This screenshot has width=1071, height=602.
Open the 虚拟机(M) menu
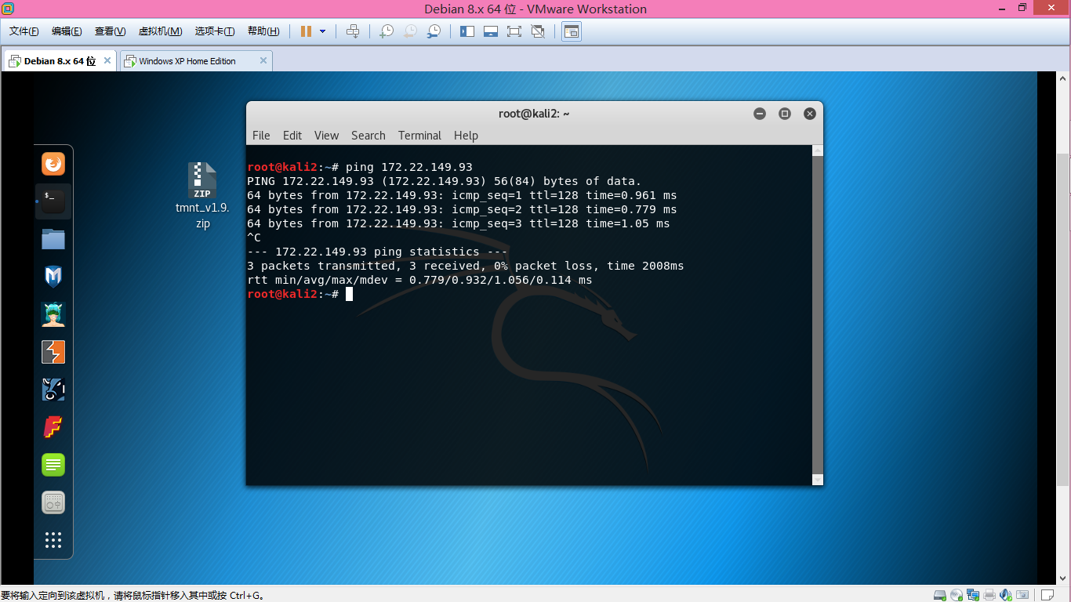(160, 31)
